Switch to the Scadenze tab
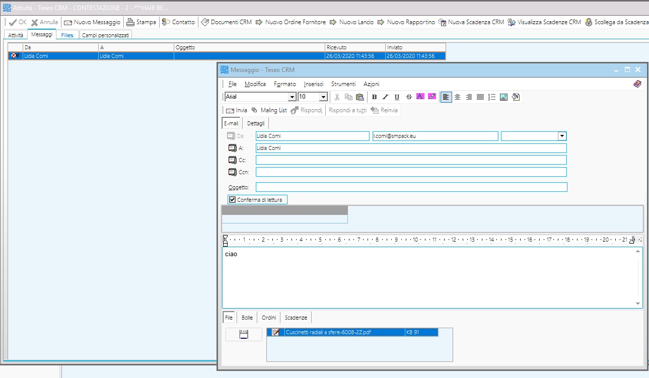649x378 pixels. coord(296,318)
